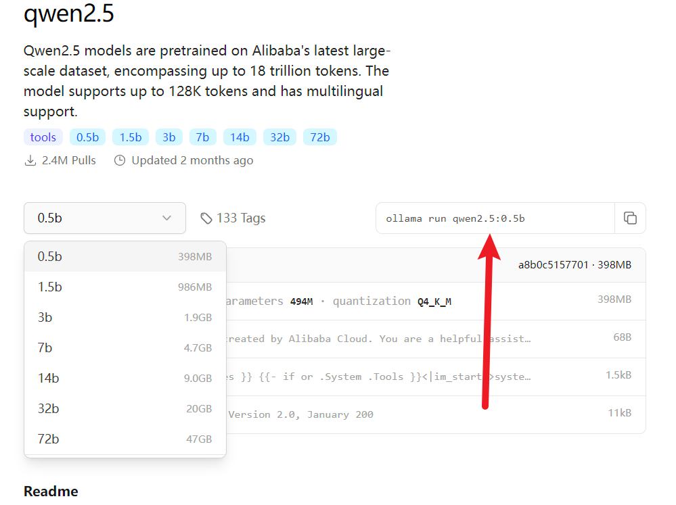
Task: Click the download icon next to Pulls
Action: coord(30,161)
